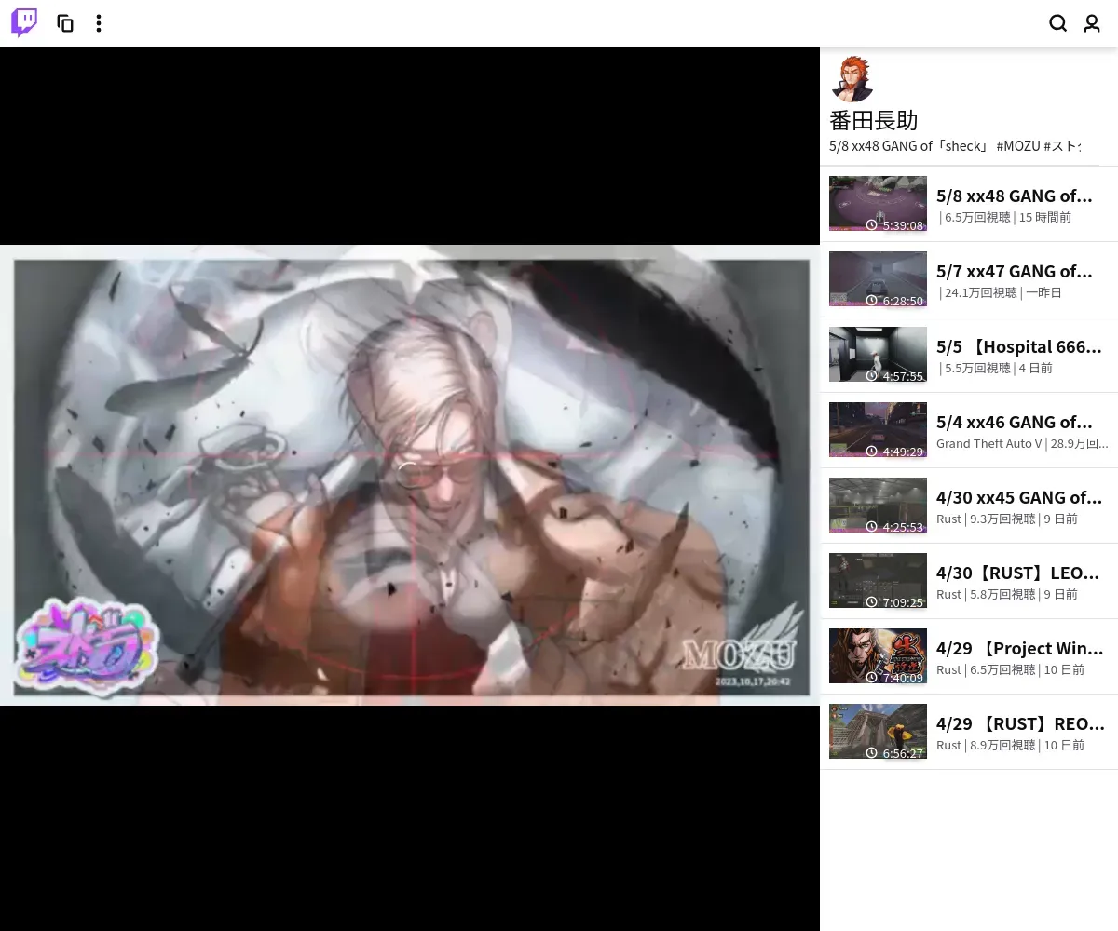Click '24.1万回視聴 | 一昨日' info
Viewport: 1118px width, 931px height.
tap(1001, 292)
